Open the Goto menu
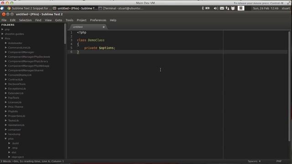Viewport: 292px width, 164px height. (x=58, y=20)
